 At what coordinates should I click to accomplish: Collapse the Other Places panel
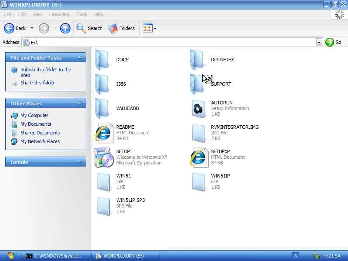click(80, 104)
